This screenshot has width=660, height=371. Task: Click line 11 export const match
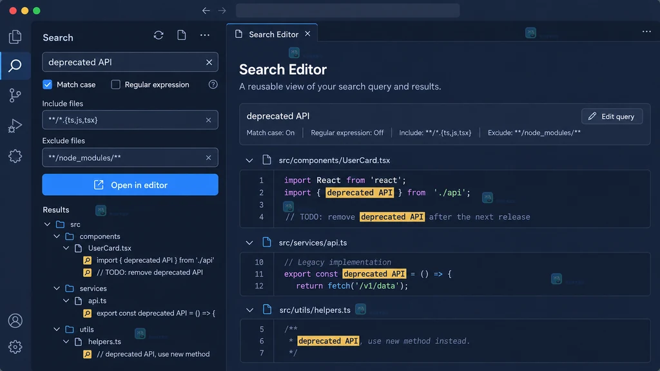click(374, 274)
